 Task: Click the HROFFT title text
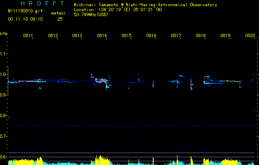tap(42, 3)
